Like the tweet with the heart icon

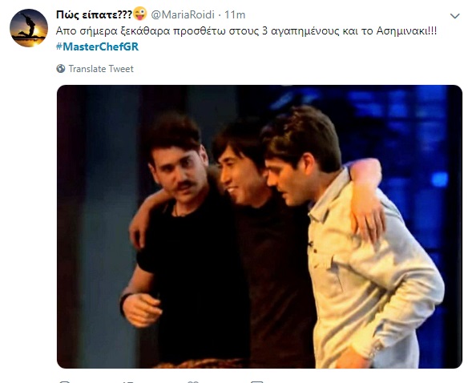click(x=193, y=382)
